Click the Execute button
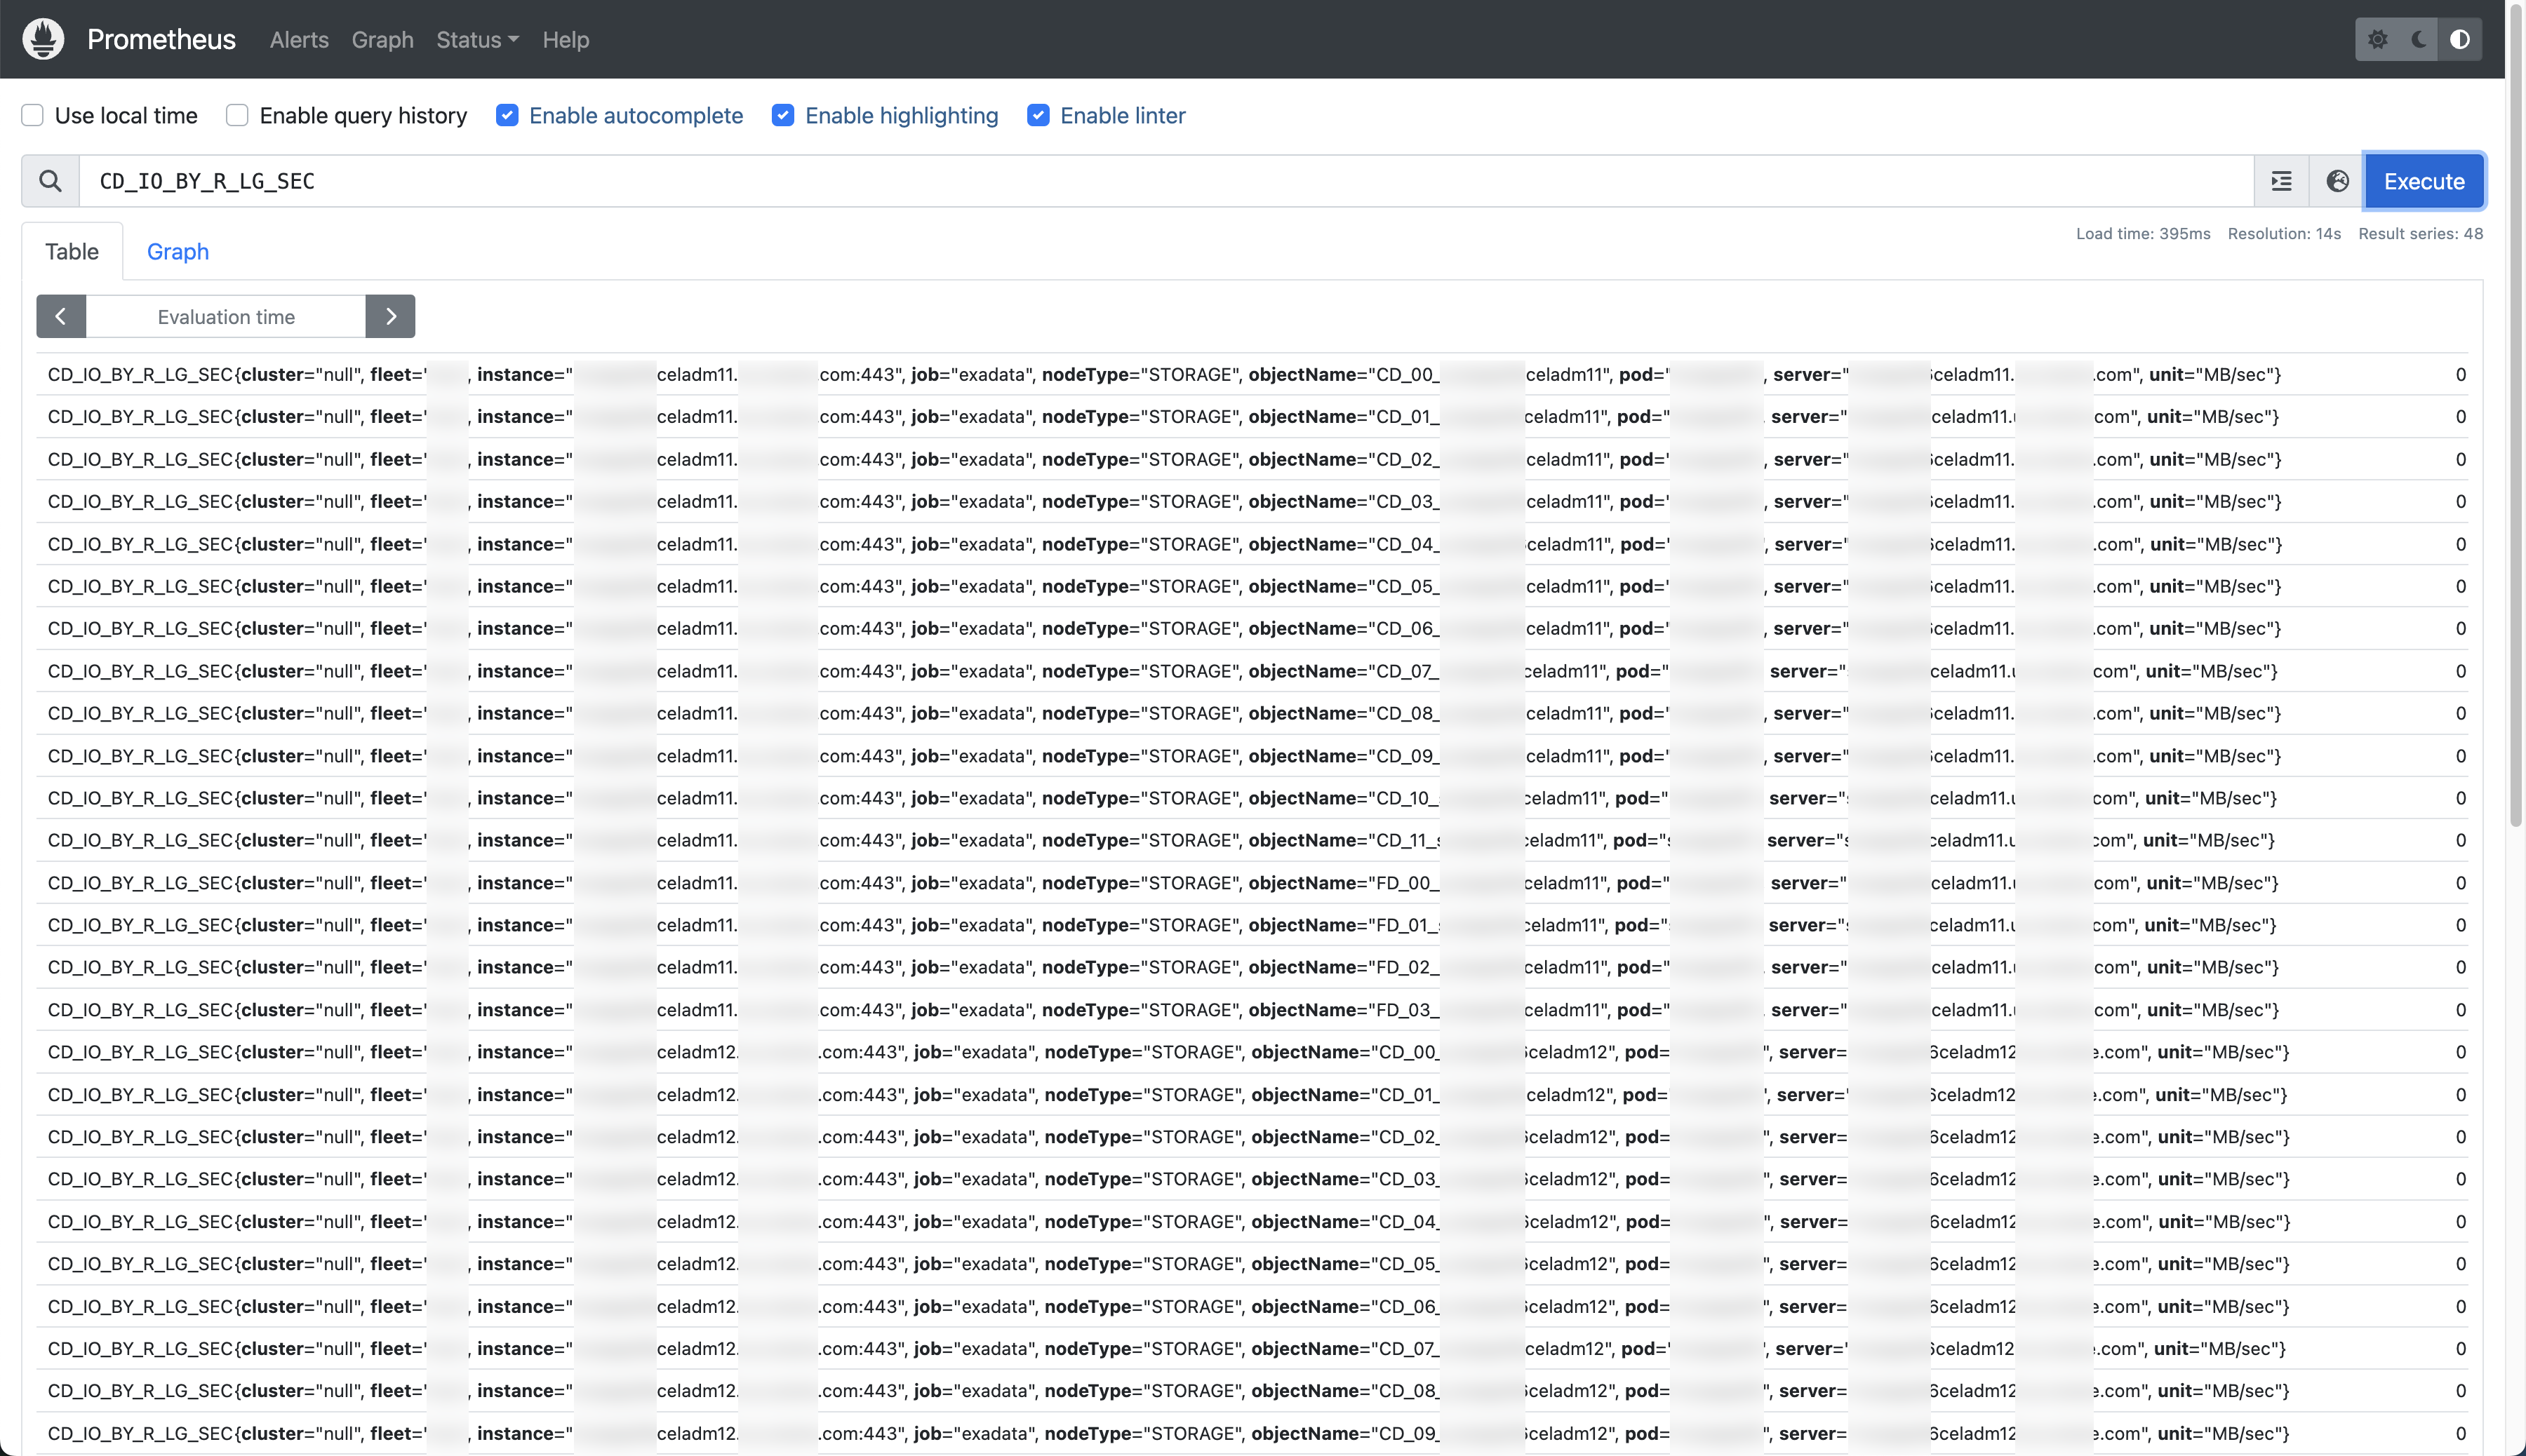2526x1456 pixels. 2424,181
